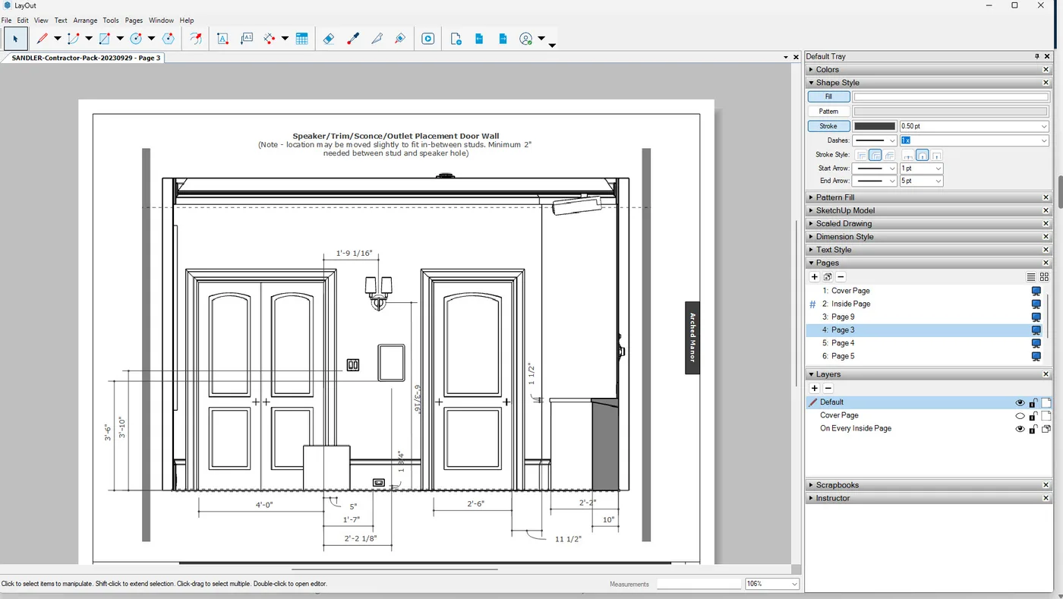Open the Arrange menu
The width and height of the screenshot is (1063, 599).
tap(85, 20)
